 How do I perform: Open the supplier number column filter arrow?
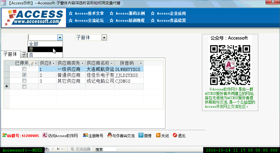coord(53,63)
